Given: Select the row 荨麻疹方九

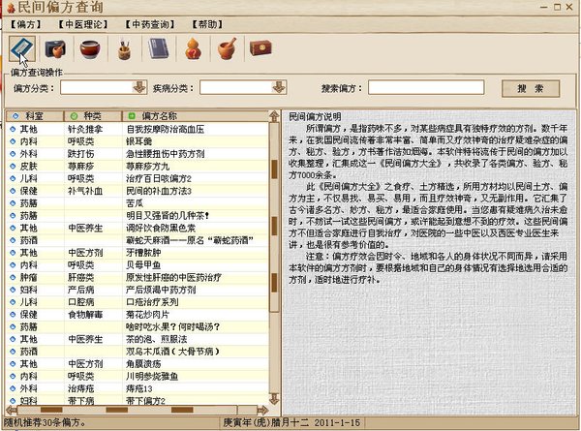Looking at the screenshot, I should coord(138,166).
